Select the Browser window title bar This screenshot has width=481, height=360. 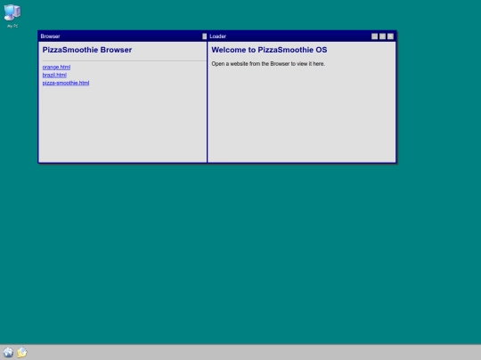coord(123,36)
